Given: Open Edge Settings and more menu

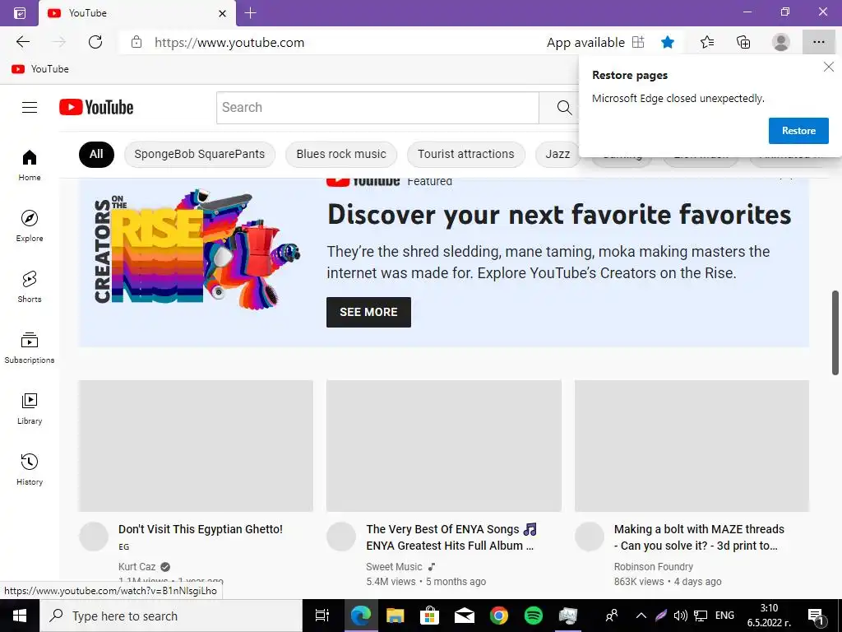Looking at the screenshot, I should [x=818, y=42].
